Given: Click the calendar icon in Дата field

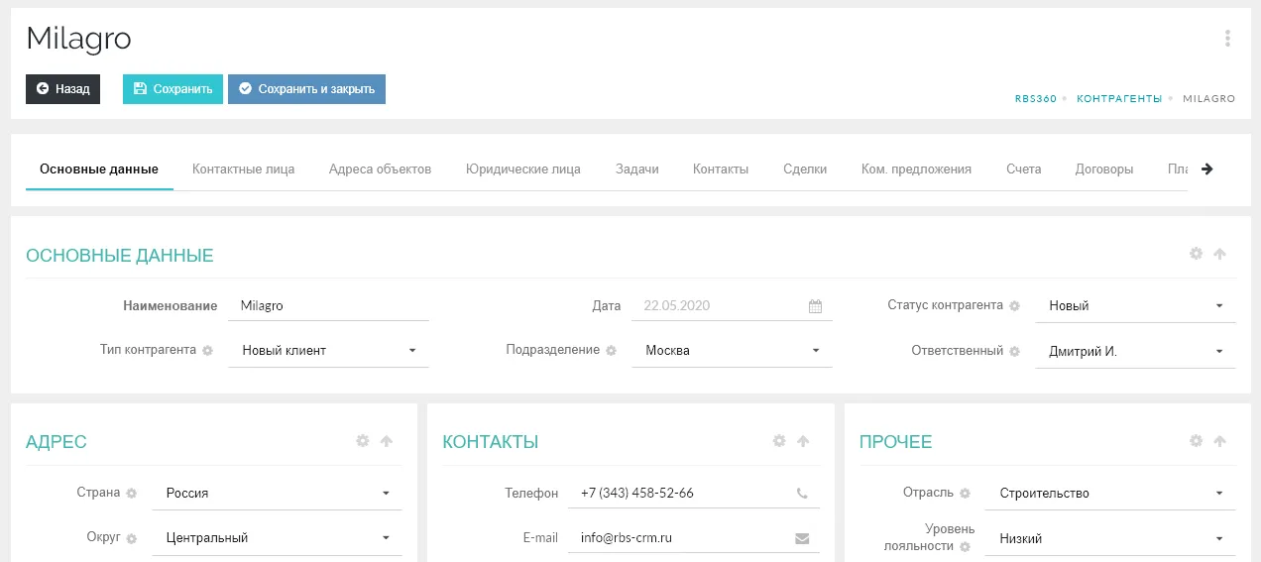Looking at the screenshot, I should tap(815, 306).
